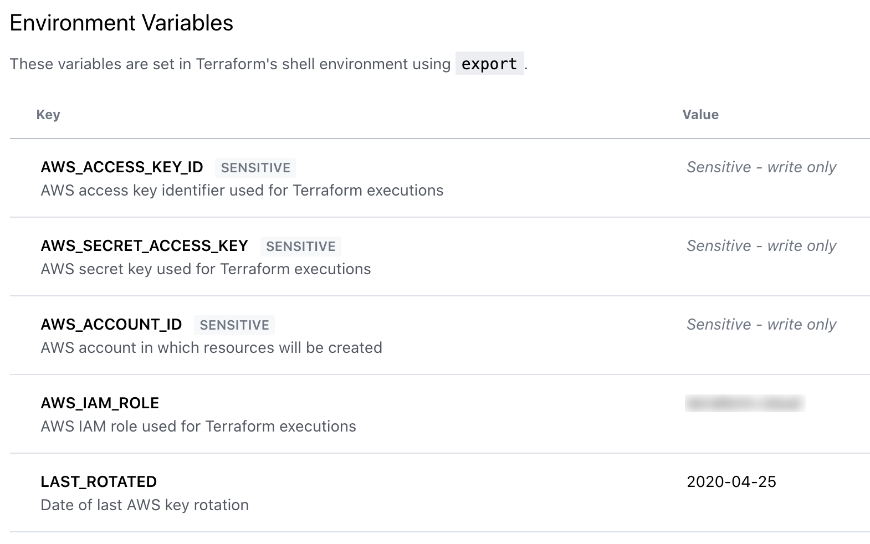Image resolution: width=870 pixels, height=544 pixels.
Task: Click write-only value of AWS_SECRET_ACCESS_KEY
Action: tap(761, 246)
